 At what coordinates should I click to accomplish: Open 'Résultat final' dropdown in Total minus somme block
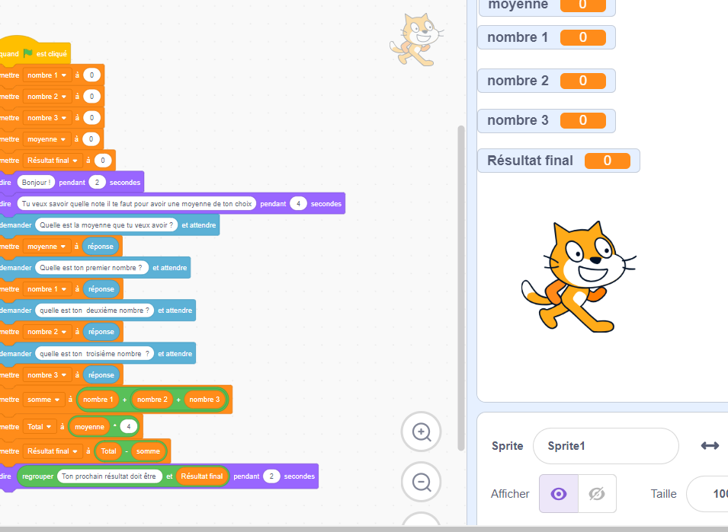click(53, 451)
